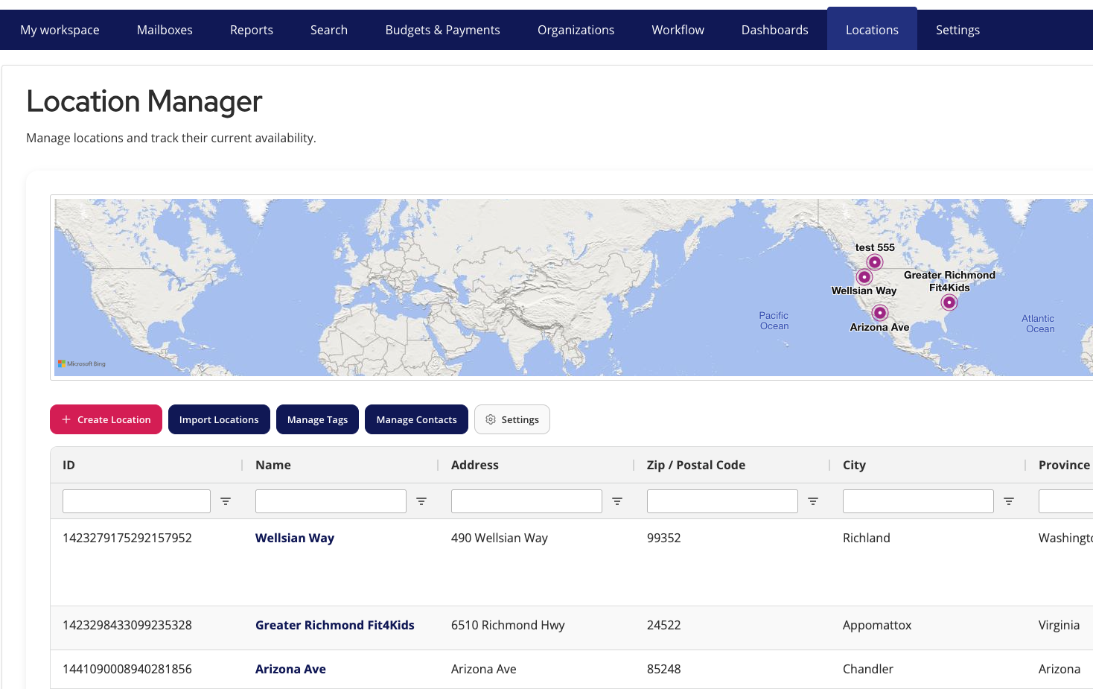Screen dimensions: 1093x689
Task: Go to Mailboxes
Action: coord(165,30)
